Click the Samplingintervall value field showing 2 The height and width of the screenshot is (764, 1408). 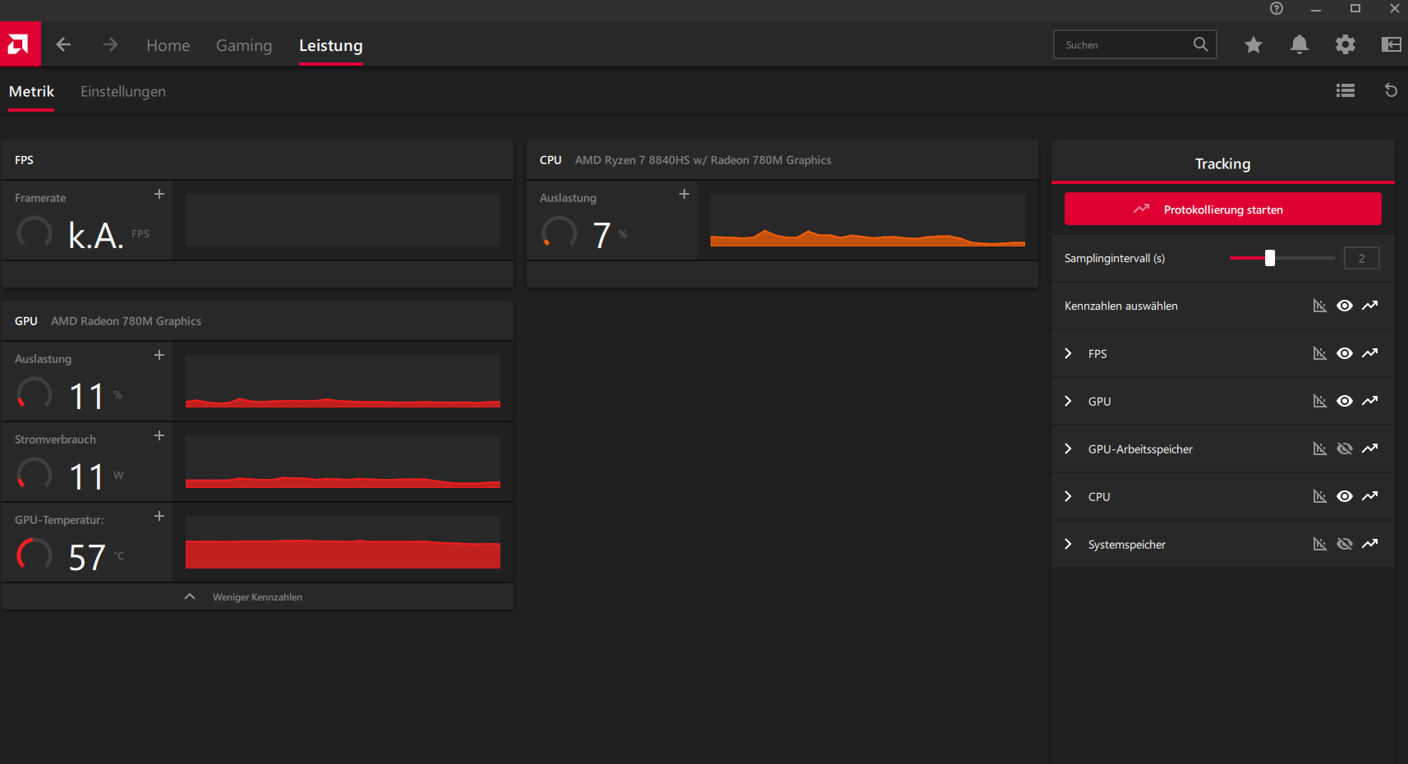1361,258
